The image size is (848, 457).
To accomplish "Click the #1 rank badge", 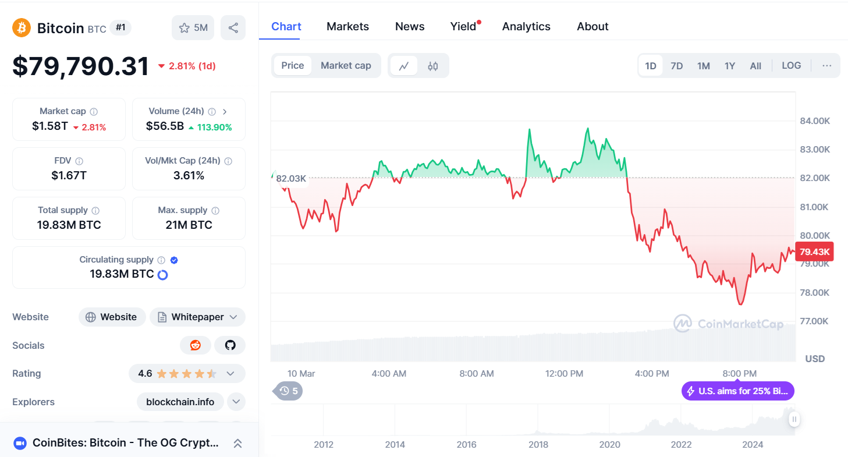I will 120,27.
